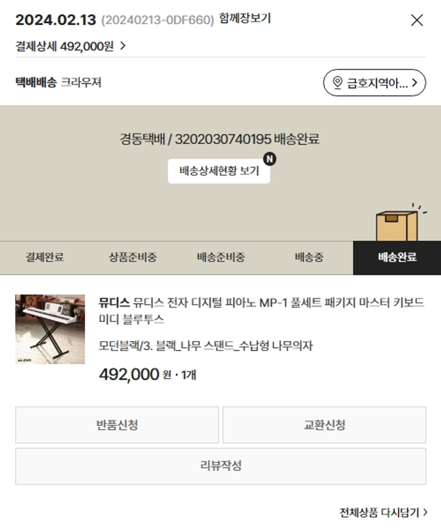Click the 반품신청 return request button
The height and width of the screenshot is (528, 441).
click(x=117, y=425)
